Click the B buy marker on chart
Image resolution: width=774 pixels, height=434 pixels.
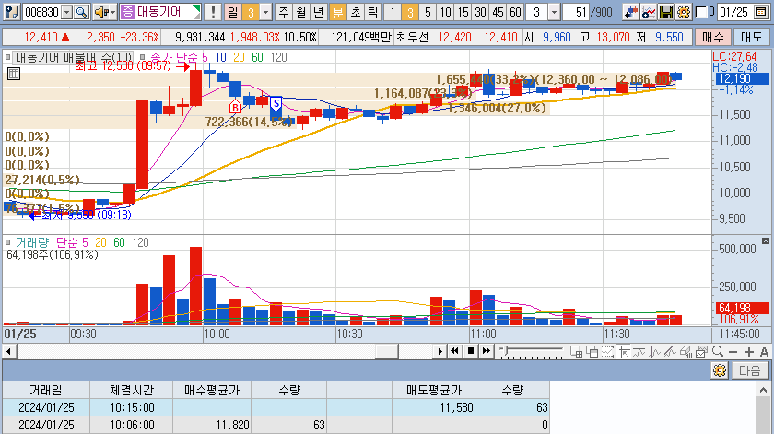coord(235,107)
